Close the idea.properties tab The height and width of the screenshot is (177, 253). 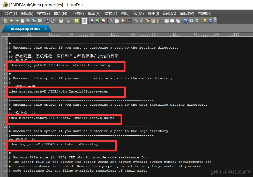click(x=46, y=28)
